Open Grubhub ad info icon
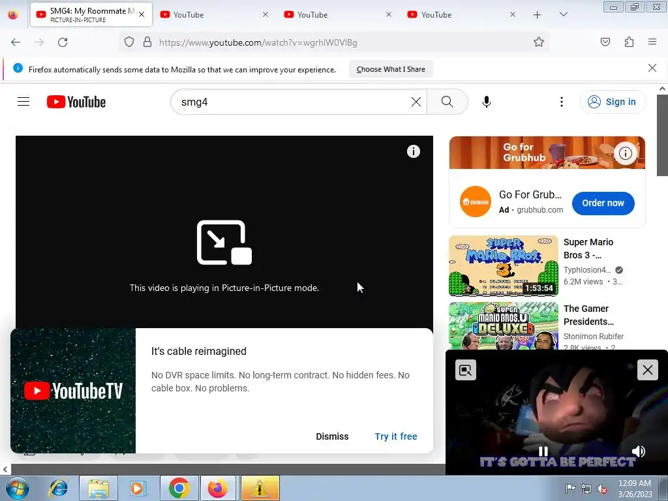The width and height of the screenshot is (668, 501). coord(626,153)
